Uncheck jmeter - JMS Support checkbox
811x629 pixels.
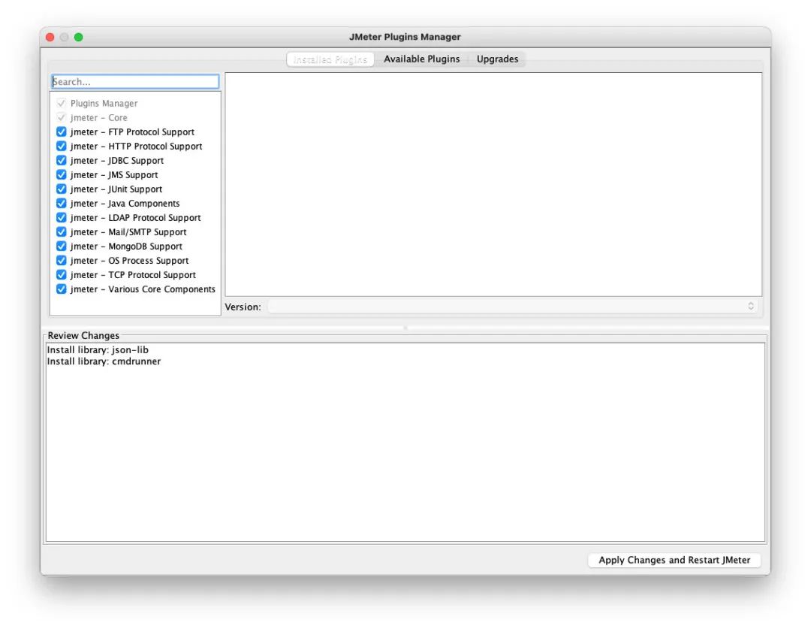pos(61,174)
